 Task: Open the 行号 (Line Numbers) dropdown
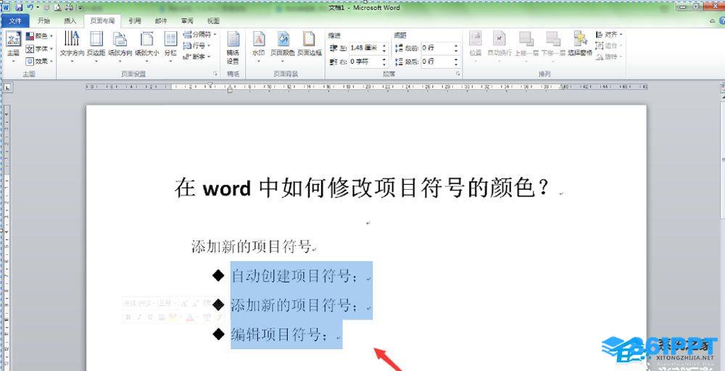click(x=197, y=46)
